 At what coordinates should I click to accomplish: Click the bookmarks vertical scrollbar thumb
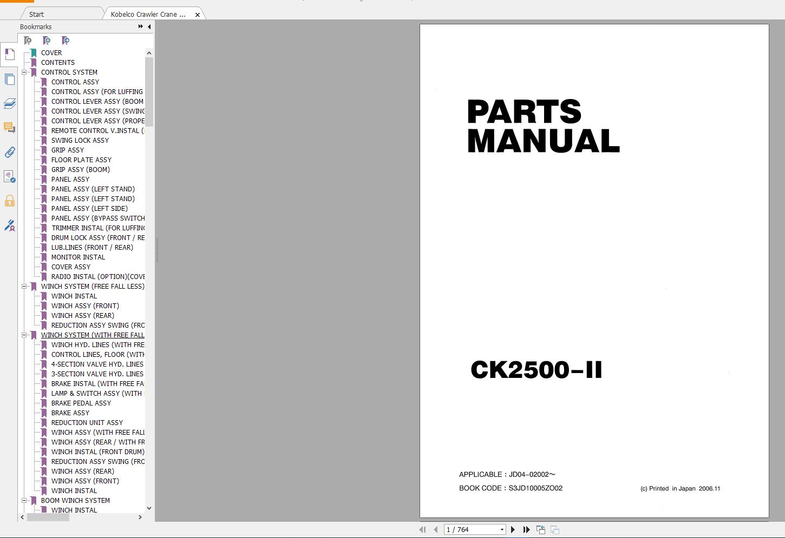point(149,92)
